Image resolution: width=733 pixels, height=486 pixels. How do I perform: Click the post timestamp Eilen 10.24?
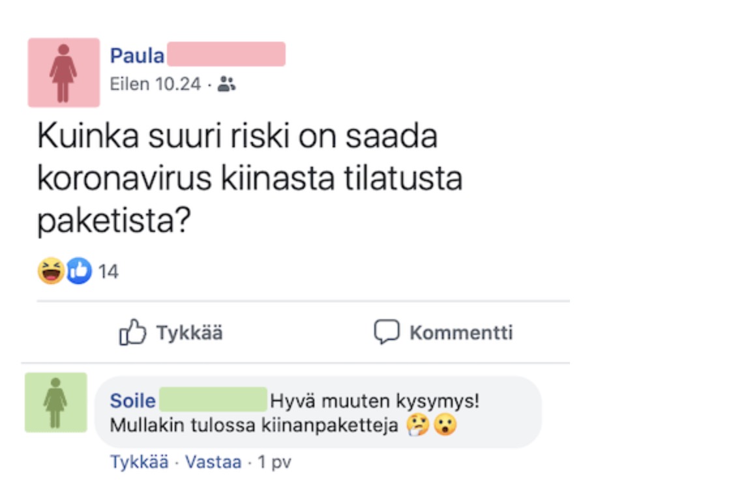pyautogui.click(x=155, y=84)
